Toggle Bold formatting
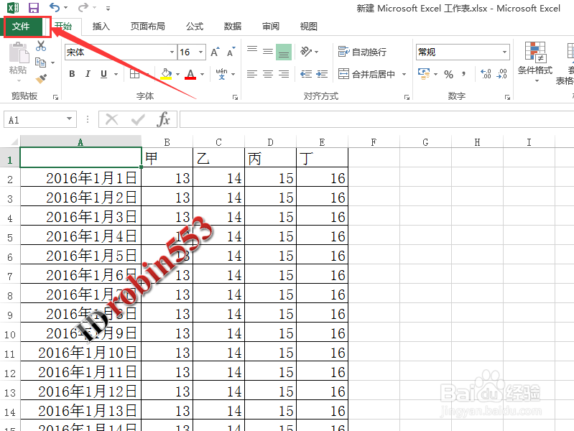The image size is (574, 431). click(x=72, y=74)
